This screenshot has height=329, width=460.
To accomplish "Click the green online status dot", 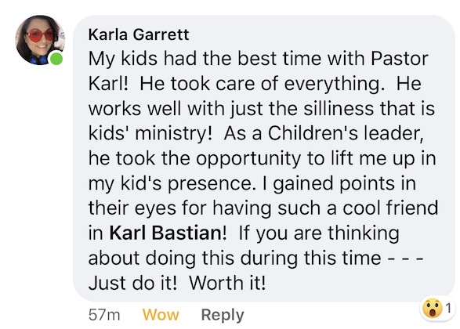I will [56, 59].
